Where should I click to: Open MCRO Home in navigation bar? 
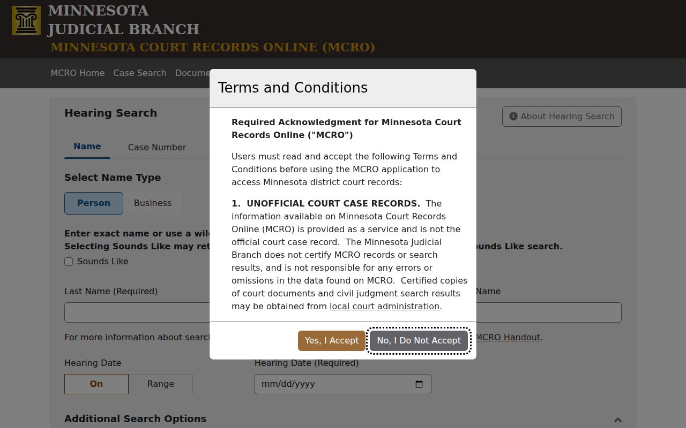78,73
